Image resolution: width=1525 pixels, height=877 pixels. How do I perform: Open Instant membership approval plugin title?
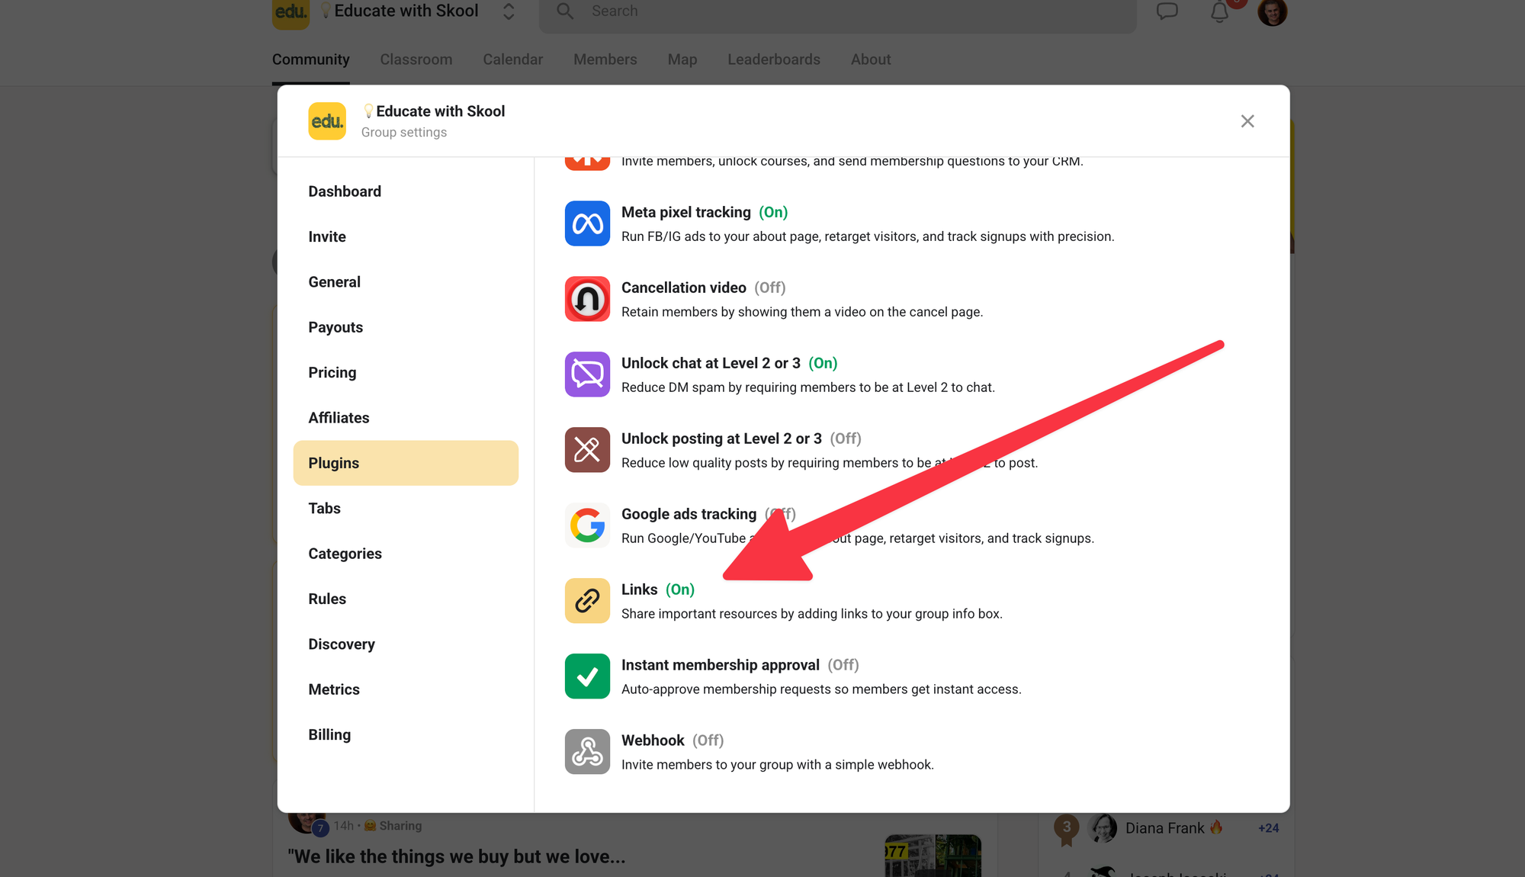point(721,665)
